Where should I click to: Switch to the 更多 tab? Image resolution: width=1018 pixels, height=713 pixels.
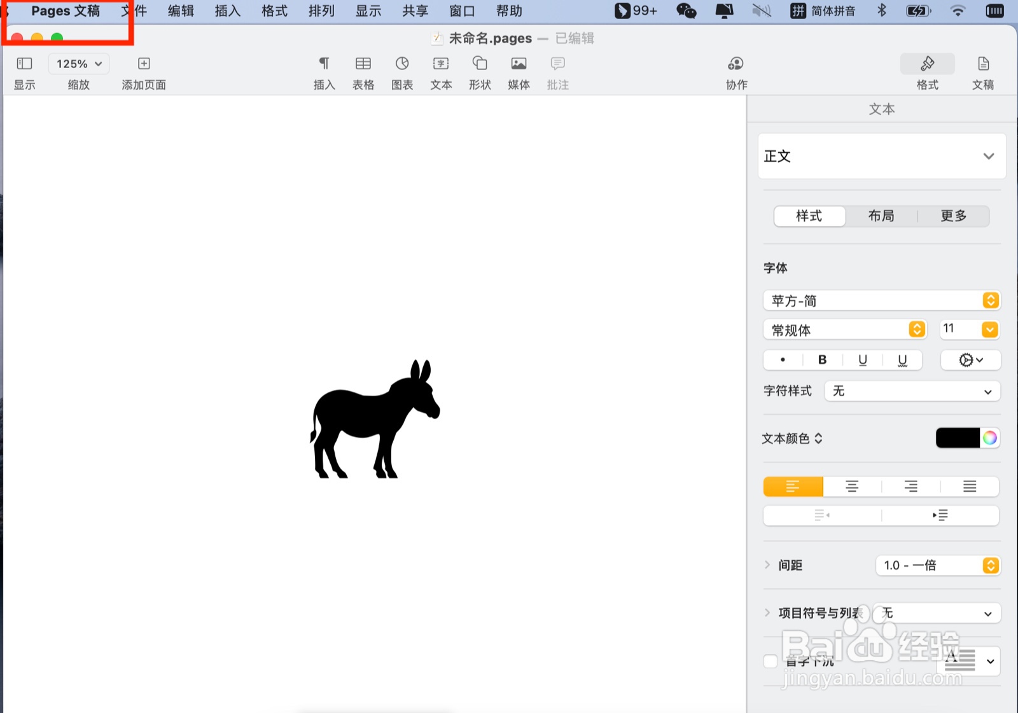click(953, 216)
